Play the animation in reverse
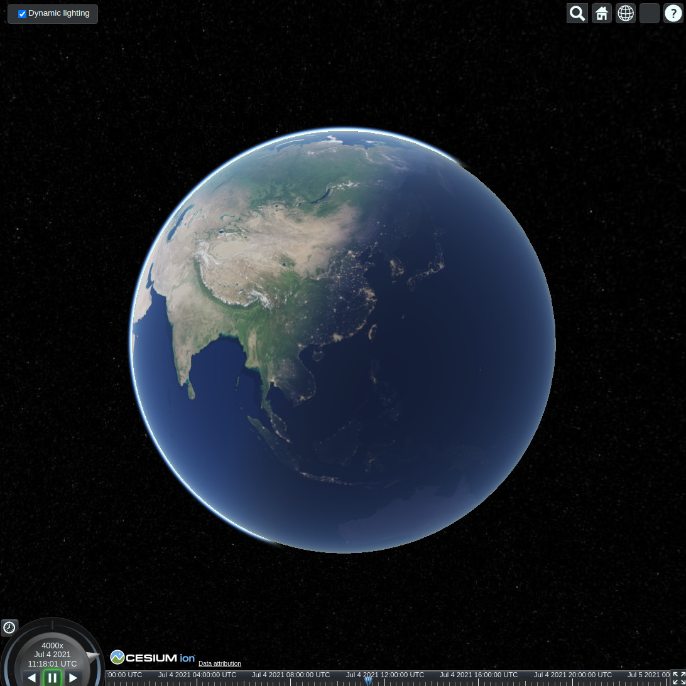 (31, 678)
